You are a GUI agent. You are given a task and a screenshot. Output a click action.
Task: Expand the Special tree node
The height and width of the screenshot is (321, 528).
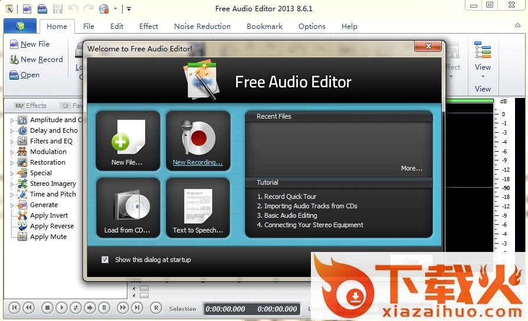12,173
